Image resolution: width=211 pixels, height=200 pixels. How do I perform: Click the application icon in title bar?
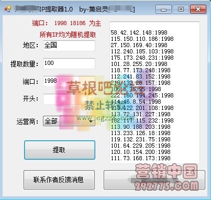click(x=8, y=9)
